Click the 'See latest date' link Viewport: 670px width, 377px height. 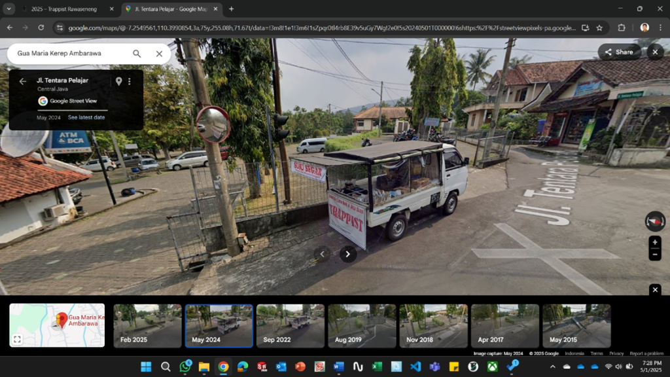[x=86, y=117]
